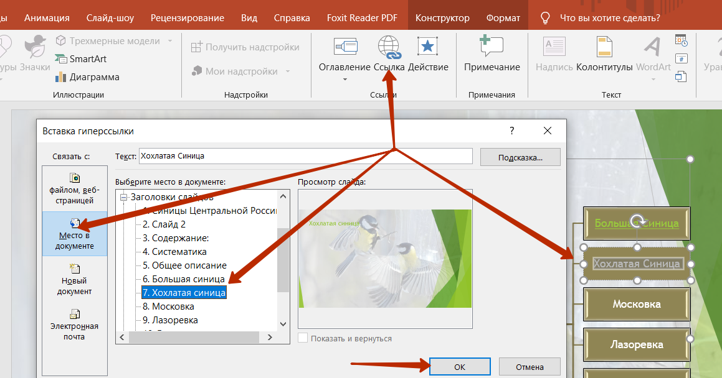Screen dimensions: 722x378
Task: Open the Слайд-шоу tab
Action: point(110,18)
